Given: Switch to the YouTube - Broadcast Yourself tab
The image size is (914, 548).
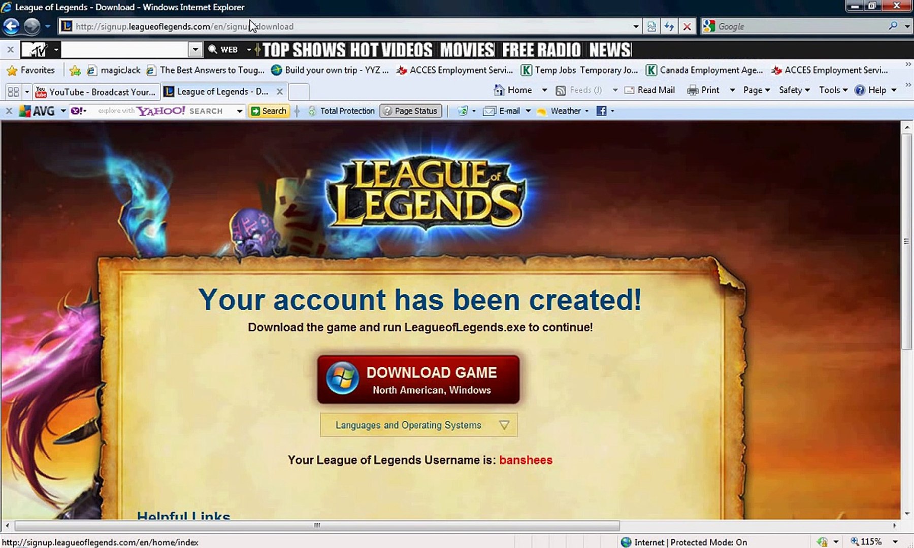Looking at the screenshot, I should click(96, 92).
